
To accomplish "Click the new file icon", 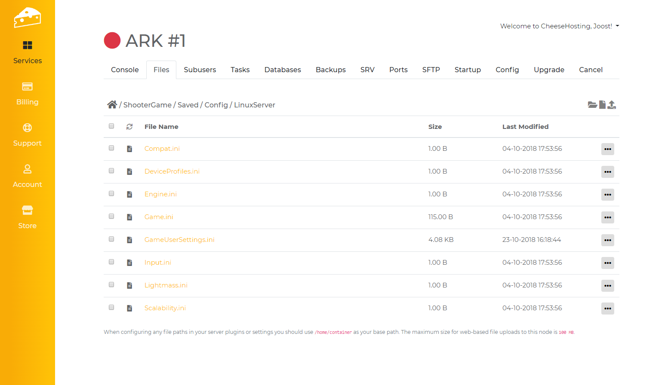I will 602,104.
